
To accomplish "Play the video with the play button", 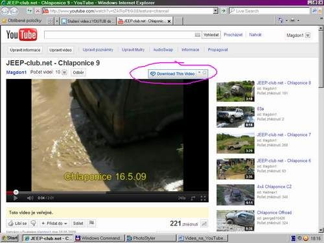I will 16,198.
